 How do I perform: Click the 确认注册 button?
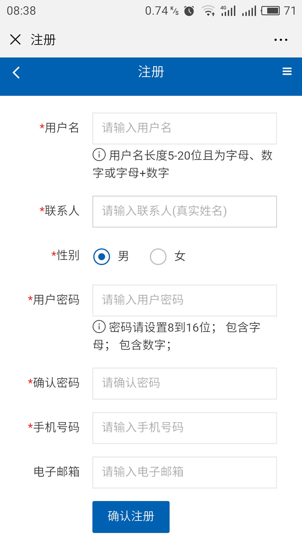click(131, 517)
